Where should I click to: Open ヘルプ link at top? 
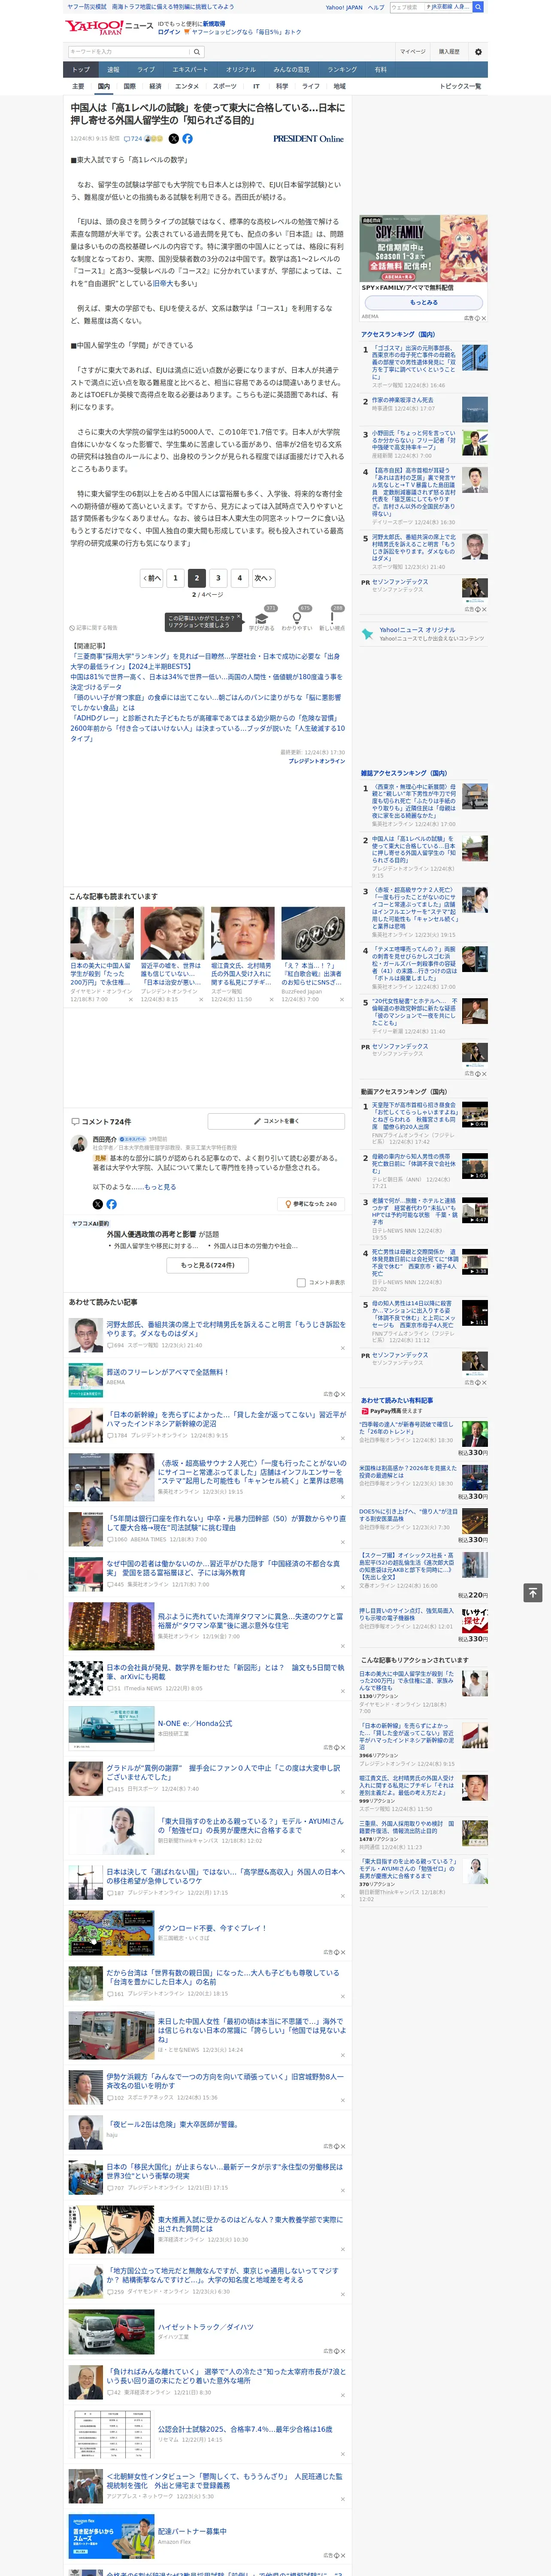point(375,7)
